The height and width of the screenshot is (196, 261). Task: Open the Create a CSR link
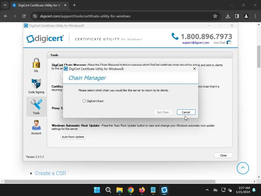50,173
